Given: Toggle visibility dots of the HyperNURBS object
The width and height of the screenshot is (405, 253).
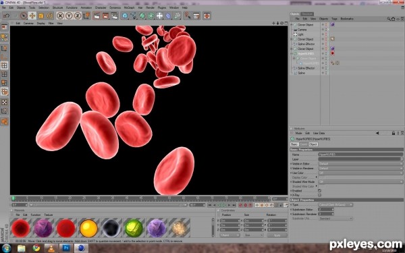Looking at the screenshot, I should (326, 54).
